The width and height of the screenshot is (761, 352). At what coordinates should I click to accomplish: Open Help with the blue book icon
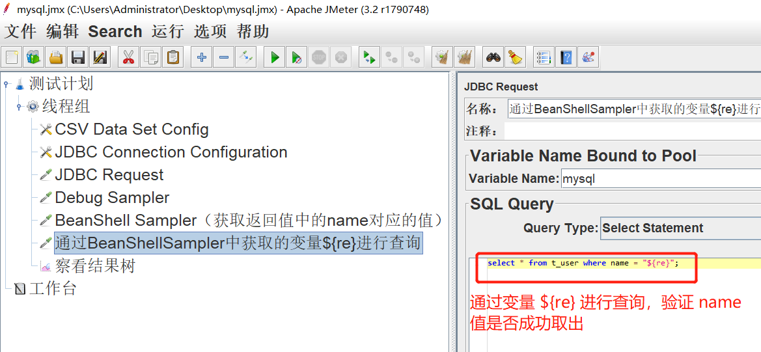point(566,57)
